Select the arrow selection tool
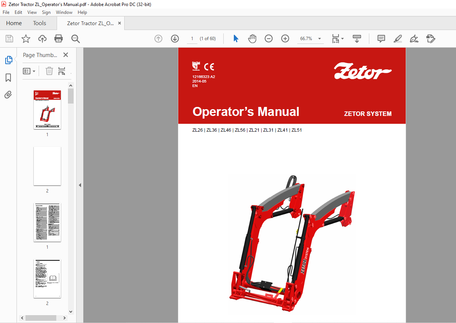The width and height of the screenshot is (456, 323). point(236,39)
